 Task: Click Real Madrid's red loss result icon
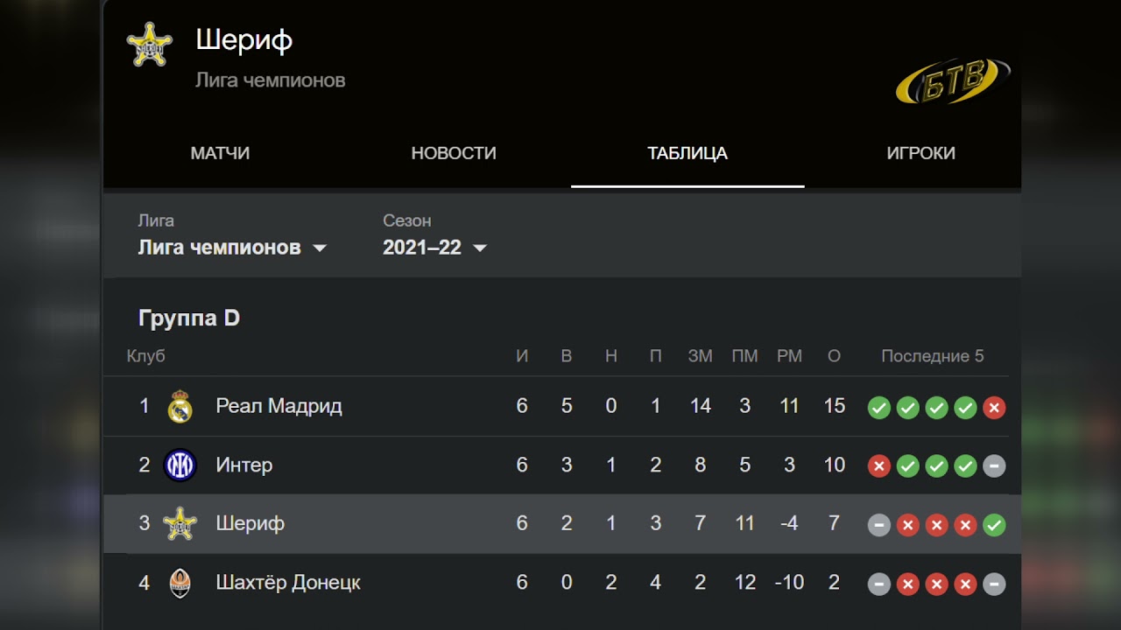point(994,408)
